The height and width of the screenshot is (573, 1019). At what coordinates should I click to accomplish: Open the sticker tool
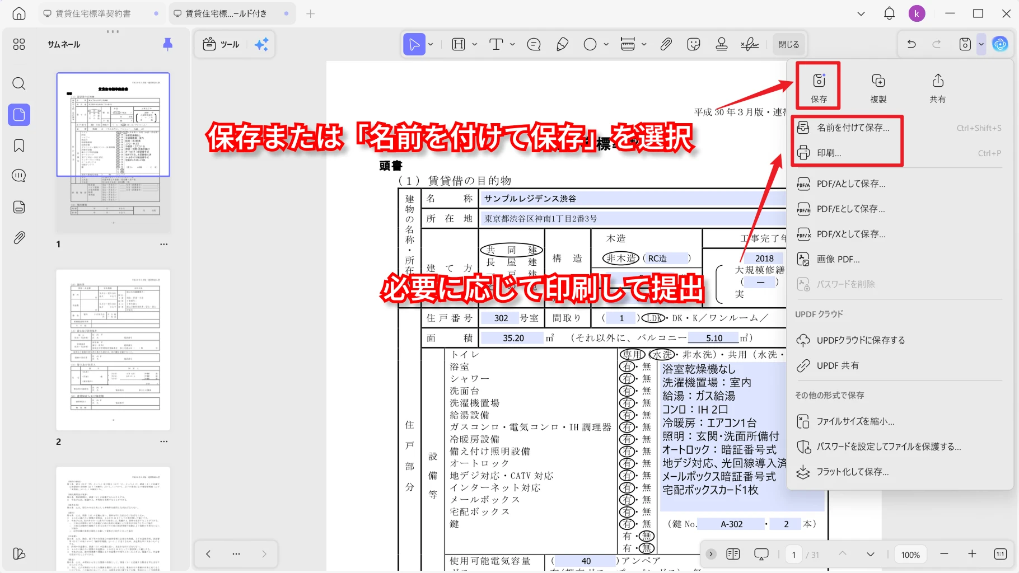(x=694, y=44)
